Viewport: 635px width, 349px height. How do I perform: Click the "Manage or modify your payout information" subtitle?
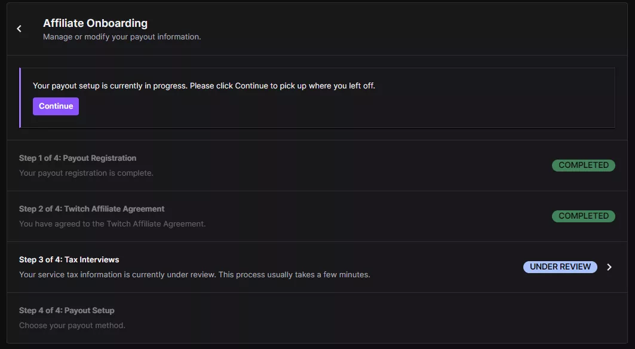coord(122,37)
